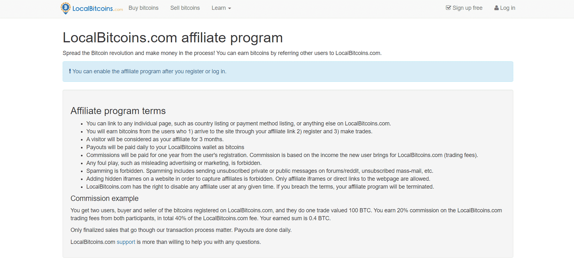Go to Sell bitcoins in navbar
The height and width of the screenshot is (272, 574).
(x=185, y=8)
